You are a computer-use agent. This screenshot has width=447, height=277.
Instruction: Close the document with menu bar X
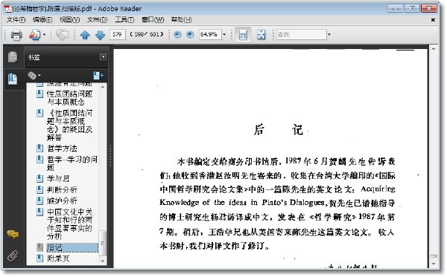point(433,19)
